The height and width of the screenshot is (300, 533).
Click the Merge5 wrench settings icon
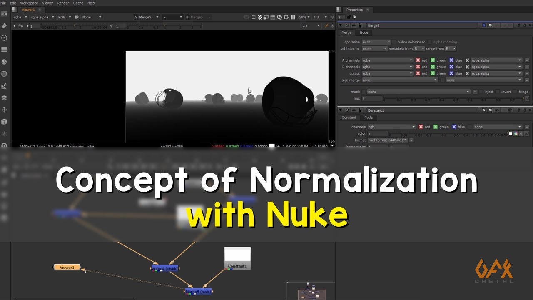[x=360, y=25]
